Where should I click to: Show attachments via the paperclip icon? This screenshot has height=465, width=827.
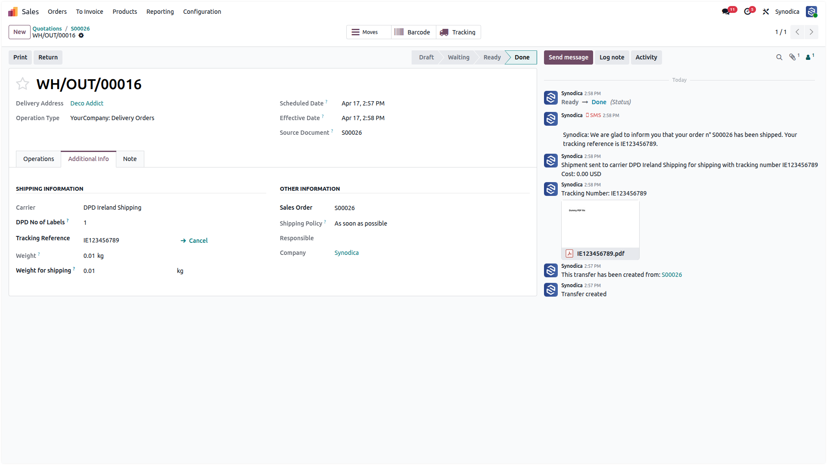[793, 57]
